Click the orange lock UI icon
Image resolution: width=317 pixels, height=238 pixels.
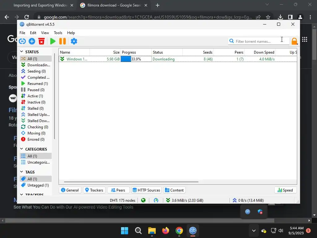[294, 41]
